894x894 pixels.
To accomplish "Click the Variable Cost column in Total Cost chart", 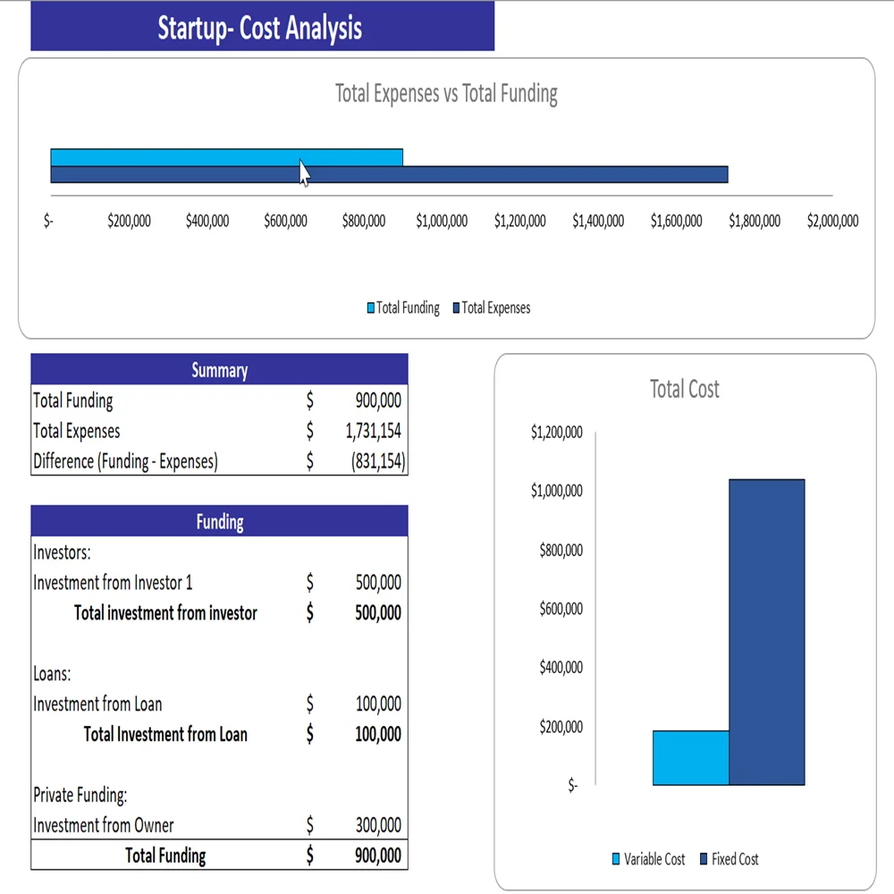I will (x=690, y=758).
